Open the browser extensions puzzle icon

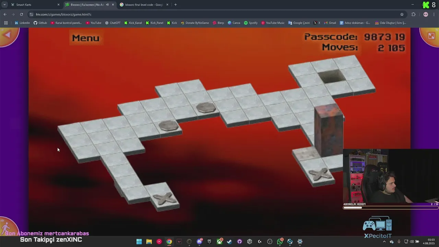[x=413, y=14]
